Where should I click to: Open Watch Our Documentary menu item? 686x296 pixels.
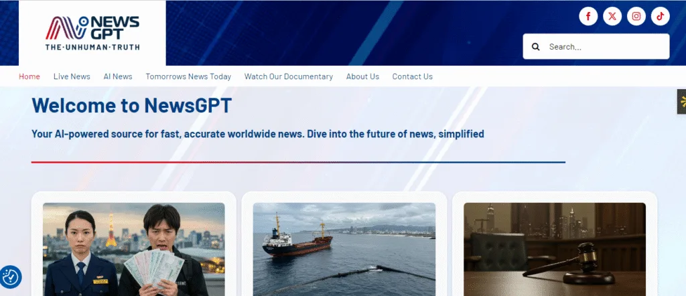point(288,76)
